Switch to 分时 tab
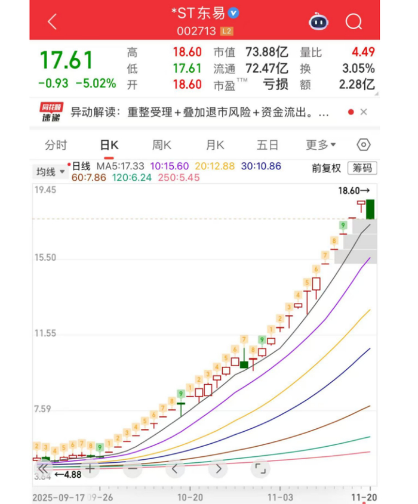418x504 pixels. pos(56,146)
